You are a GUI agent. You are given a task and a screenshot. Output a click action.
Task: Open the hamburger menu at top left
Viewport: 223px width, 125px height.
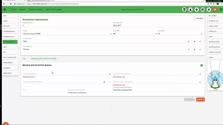(5, 9)
